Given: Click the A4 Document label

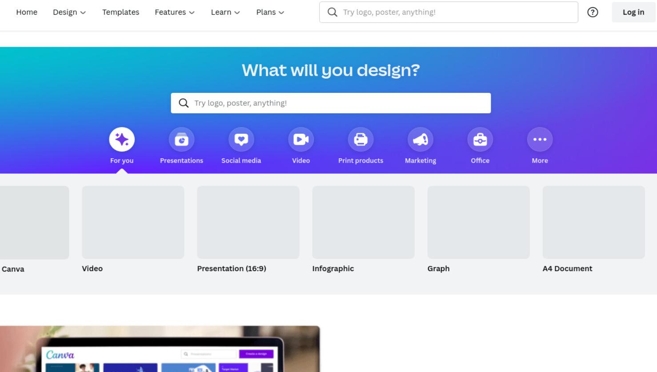Looking at the screenshot, I should [567, 268].
